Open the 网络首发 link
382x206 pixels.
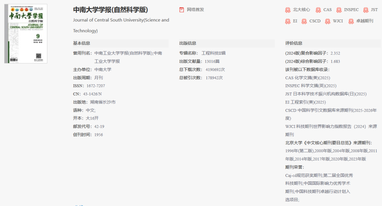[x=195, y=10]
